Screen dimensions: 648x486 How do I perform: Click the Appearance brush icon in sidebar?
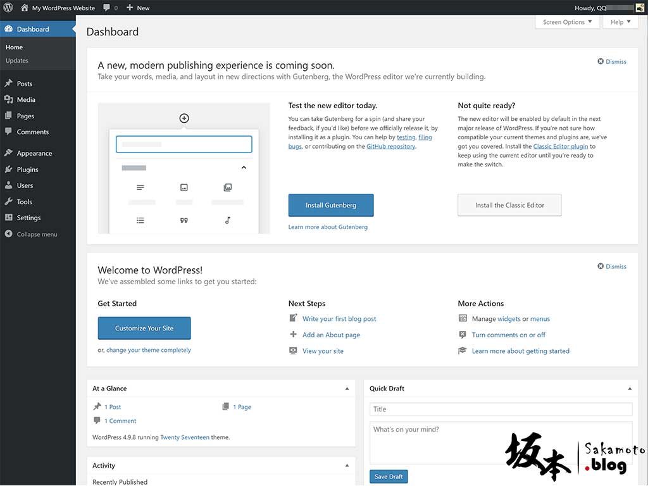click(x=9, y=153)
